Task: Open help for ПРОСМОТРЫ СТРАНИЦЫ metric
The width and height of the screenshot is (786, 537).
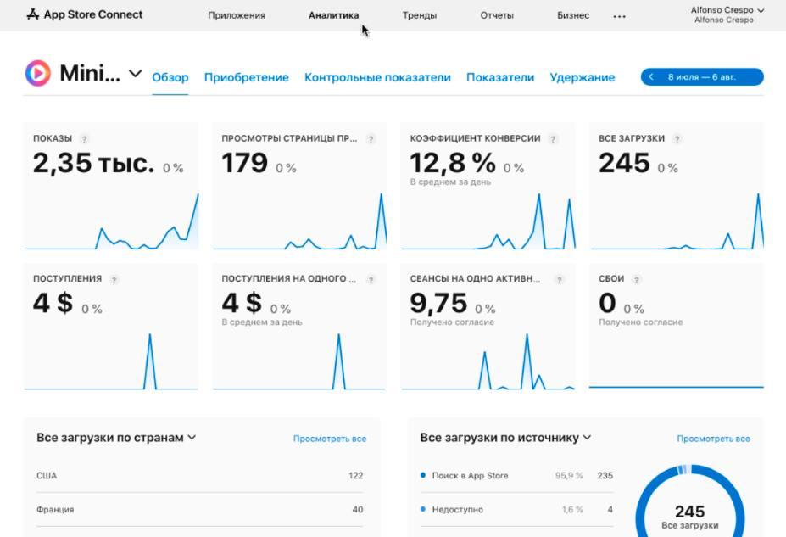Action: point(371,139)
